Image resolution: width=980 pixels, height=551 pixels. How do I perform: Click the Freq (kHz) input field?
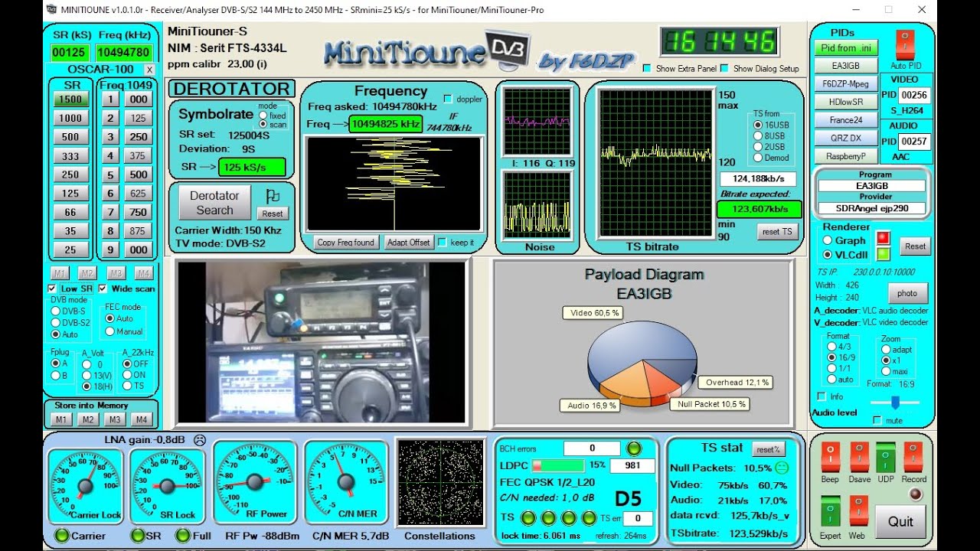click(x=124, y=53)
